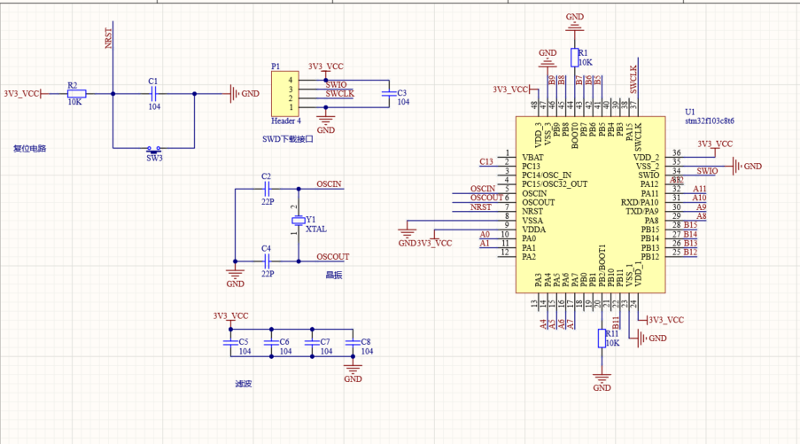Image resolution: width=800 pixels, height=444 pixels.
Task: Click the SWD下载接口 annotation text
Action: pos(288,139)
